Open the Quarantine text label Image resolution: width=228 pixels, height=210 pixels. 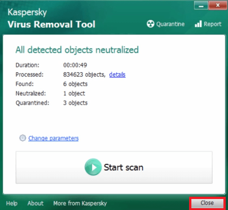coord(170,24)
